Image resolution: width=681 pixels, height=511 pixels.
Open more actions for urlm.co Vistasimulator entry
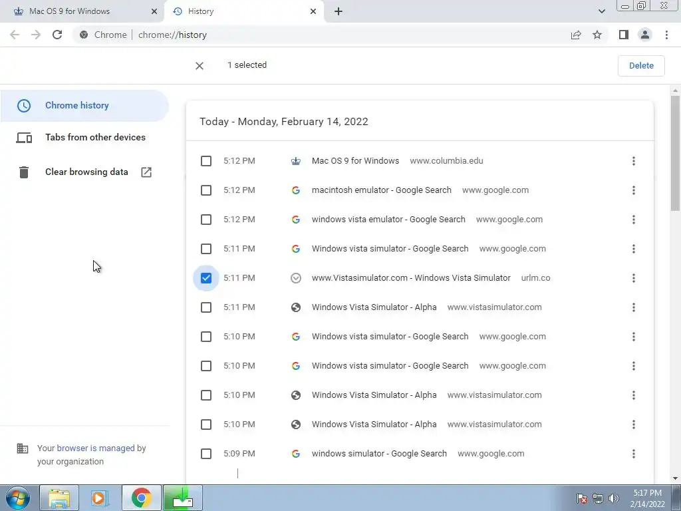634,278
